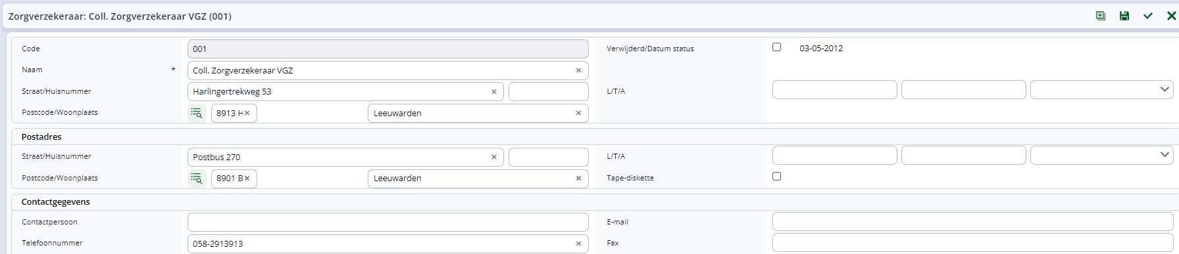Toggle the Verwijderd/Datum status checkbox
Screen dimensions: 1179x254
click(x=776, y=47)
